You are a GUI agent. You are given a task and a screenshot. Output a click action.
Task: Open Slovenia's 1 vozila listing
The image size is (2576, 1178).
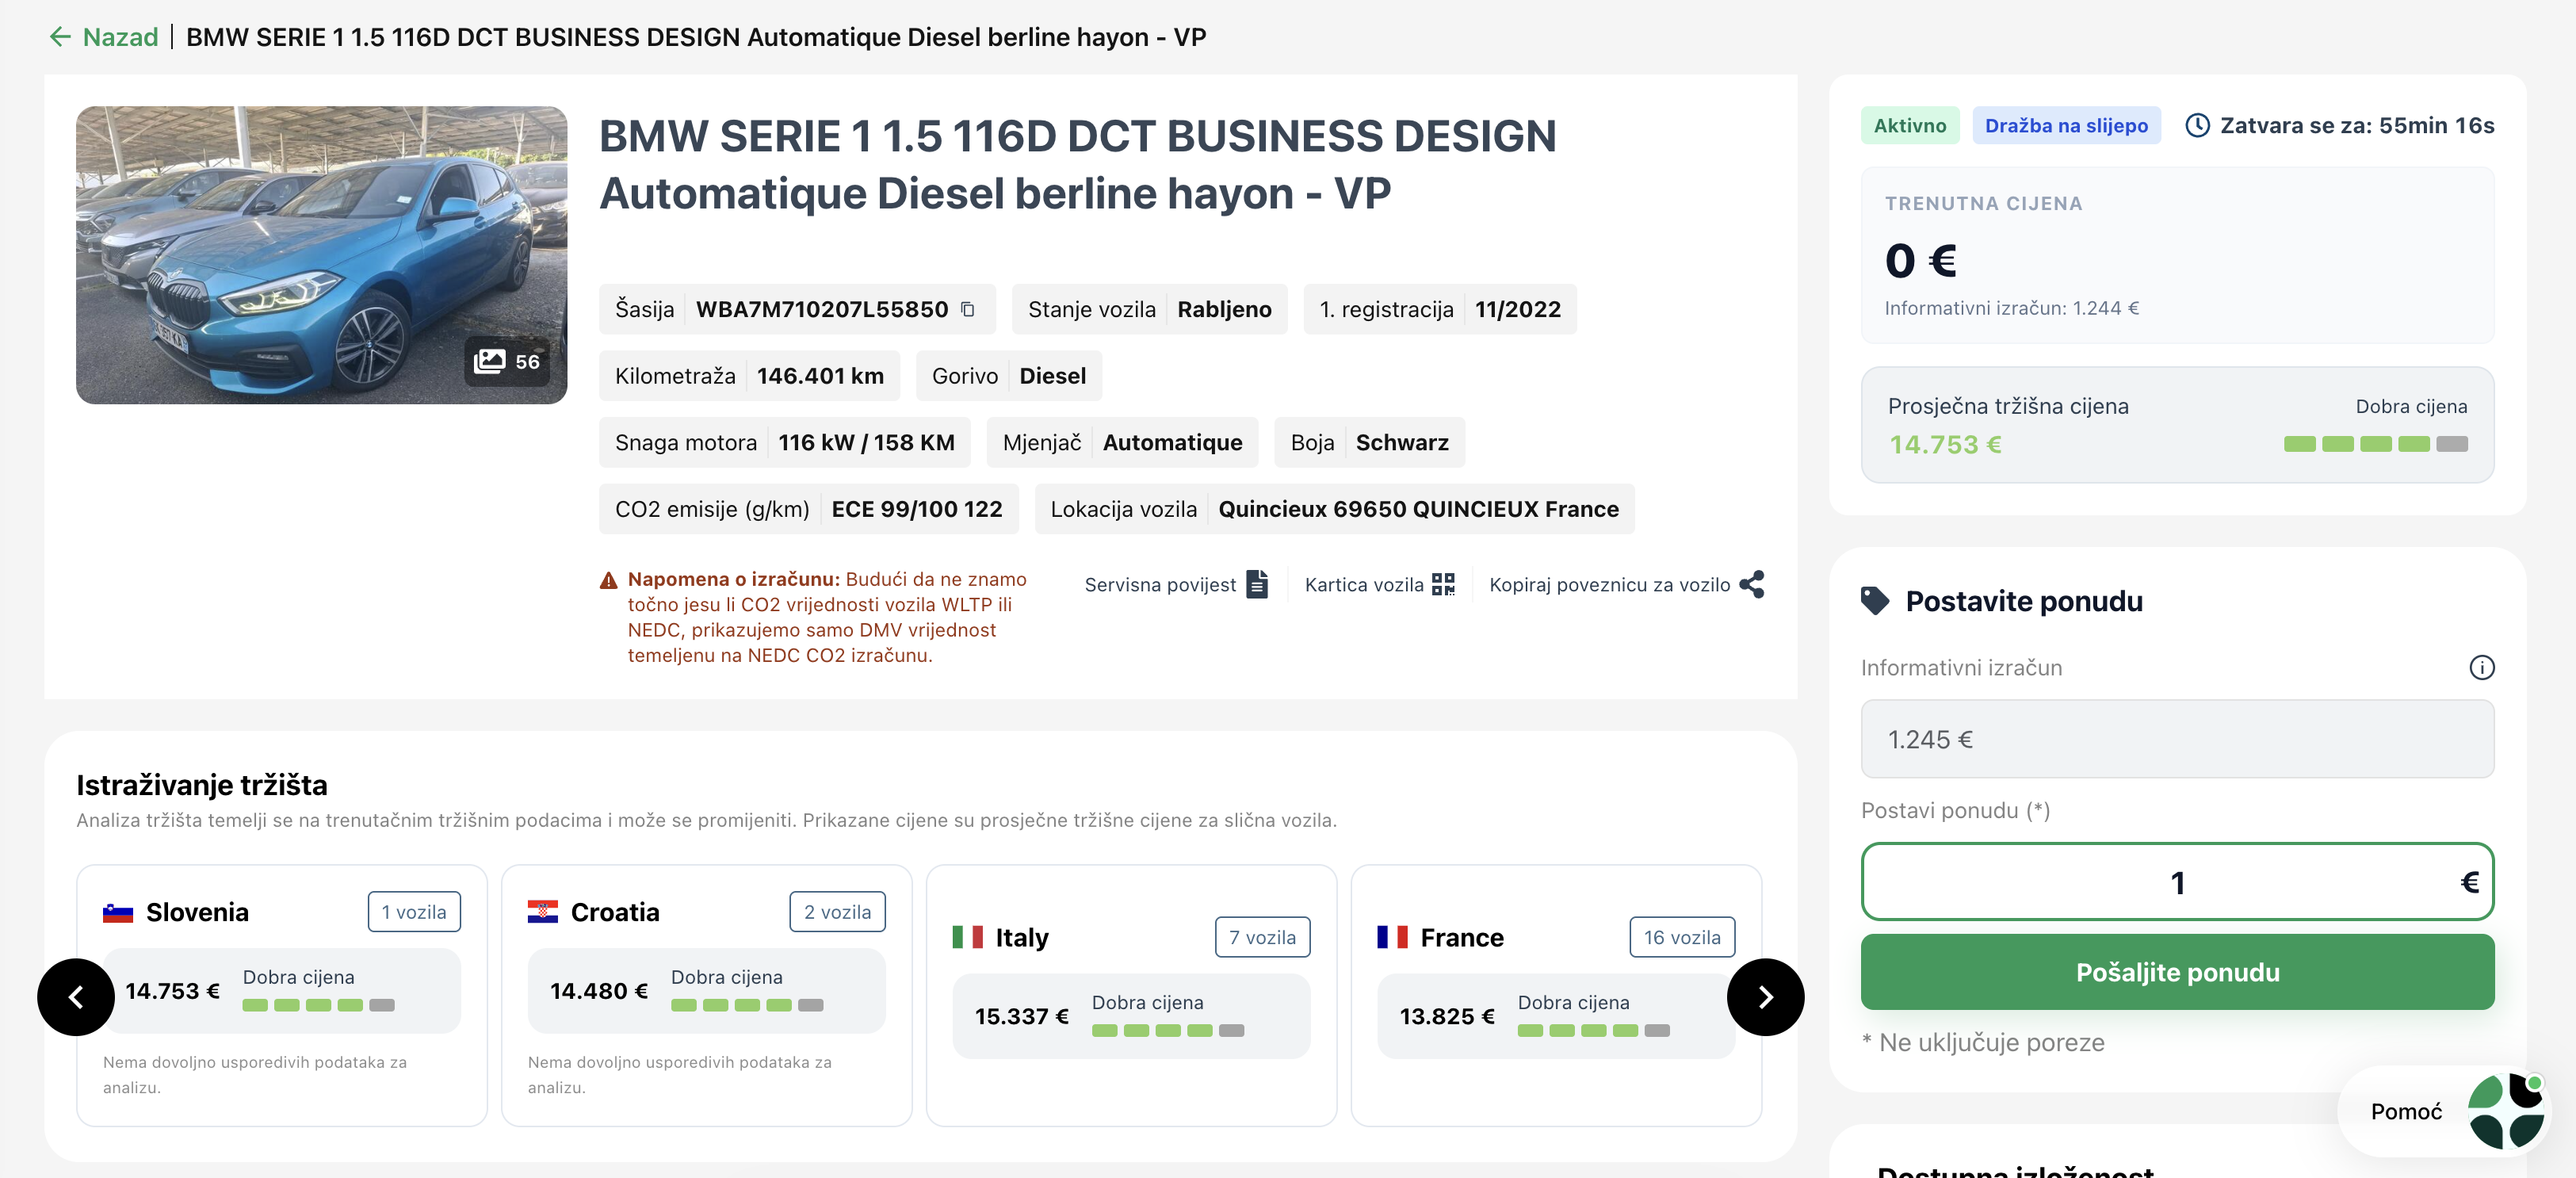414,912
